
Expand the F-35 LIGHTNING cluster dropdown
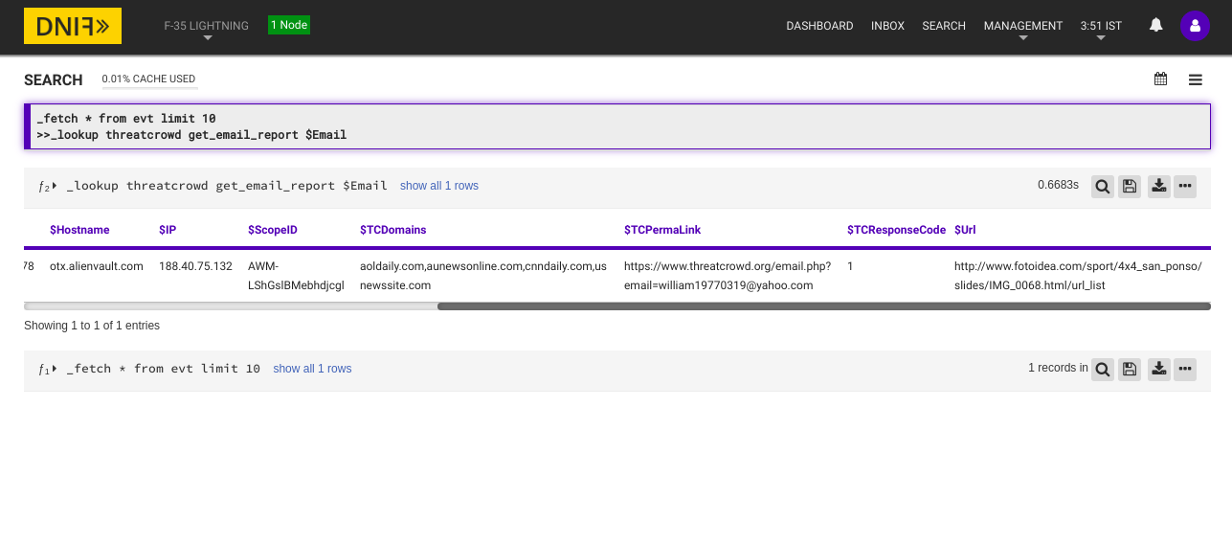point(207,29)
